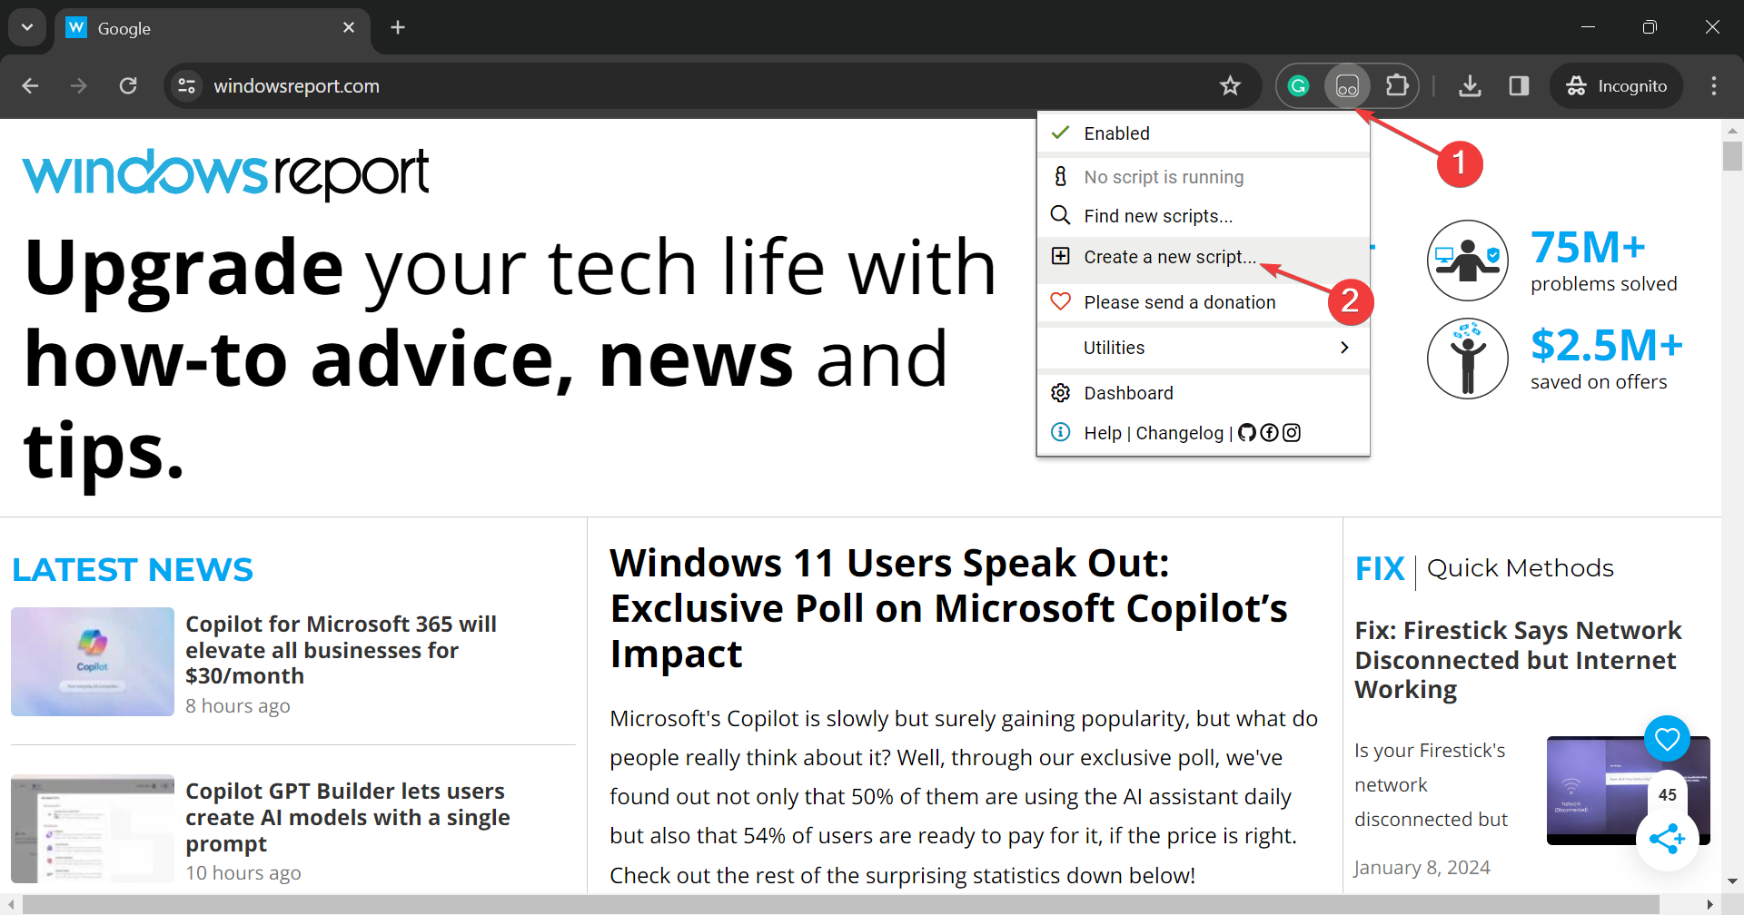The width and height of the screenshot is (1744, 915).
Task: Click the Facebook icon in Tampermonkey menu
Action: point(1269,433)
